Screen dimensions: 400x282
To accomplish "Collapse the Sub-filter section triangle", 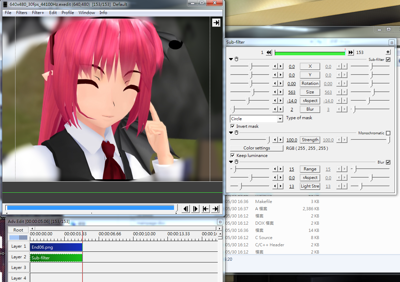I will (x=231, y=59).
